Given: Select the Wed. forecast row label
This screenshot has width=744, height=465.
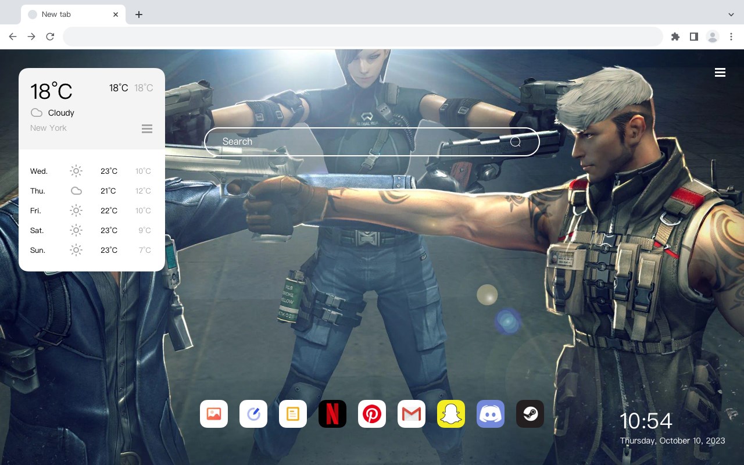Looking at the screenshot, I should click(x=39, y=171).
